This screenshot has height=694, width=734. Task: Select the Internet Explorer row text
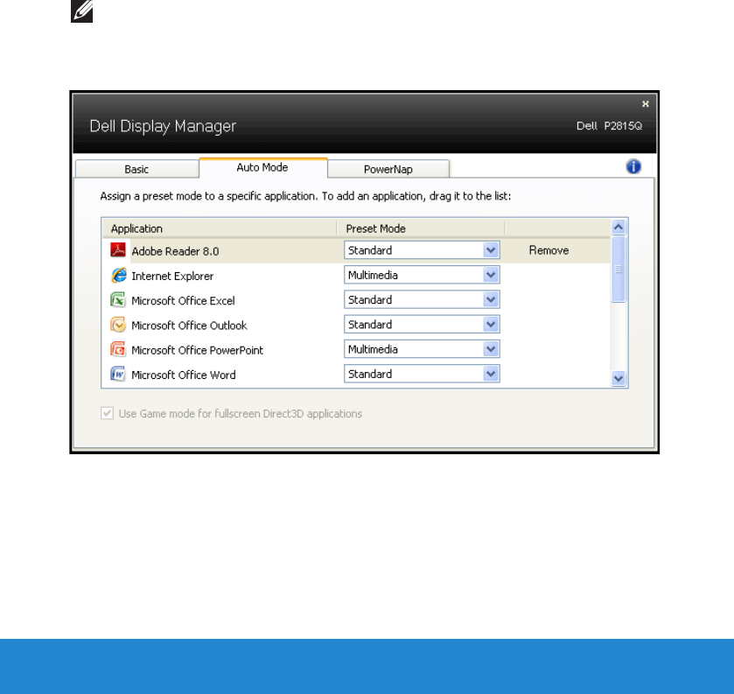[172, 277]
